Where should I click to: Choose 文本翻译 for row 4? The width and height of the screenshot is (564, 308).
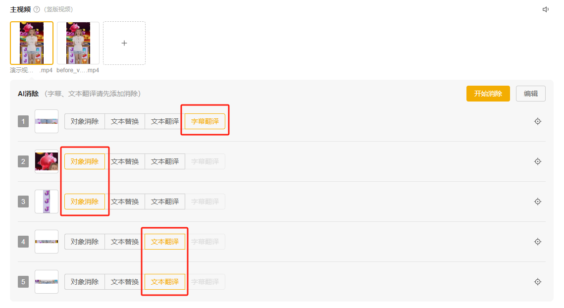point(165,242)
